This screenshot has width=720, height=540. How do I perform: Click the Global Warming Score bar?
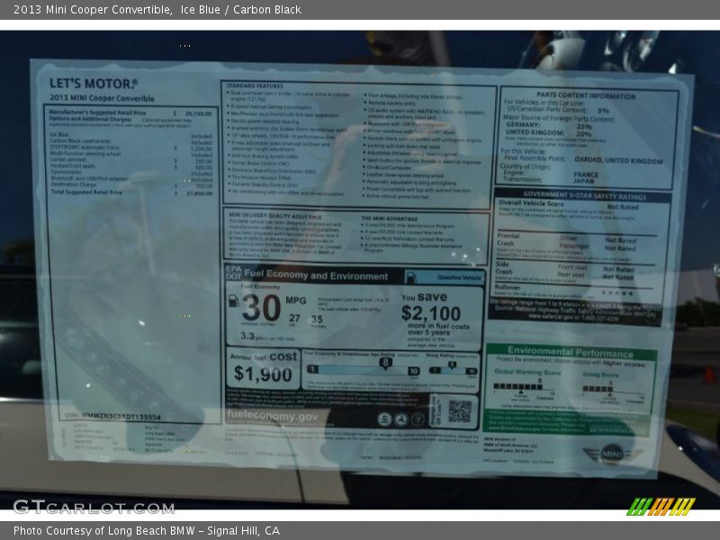coord(518,387)
